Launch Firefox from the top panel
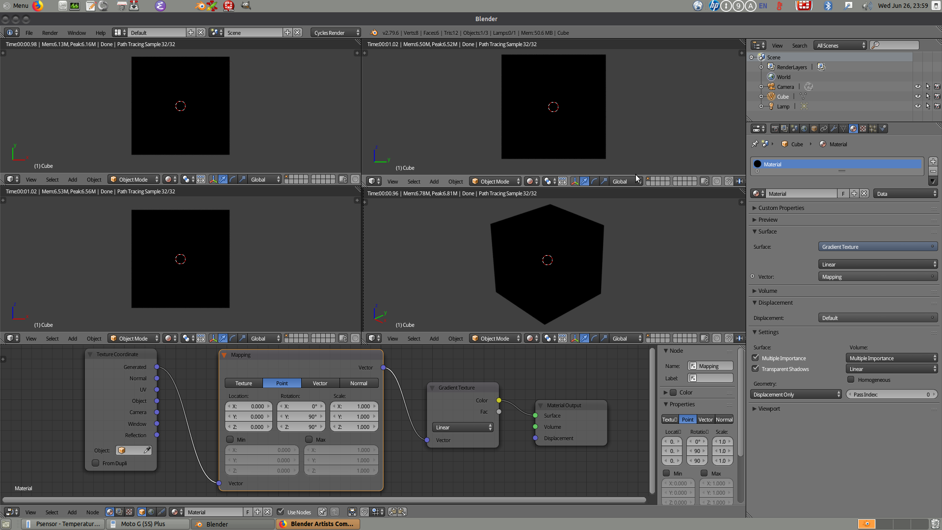This screenshot has width=942, height=530. point(38,6)
